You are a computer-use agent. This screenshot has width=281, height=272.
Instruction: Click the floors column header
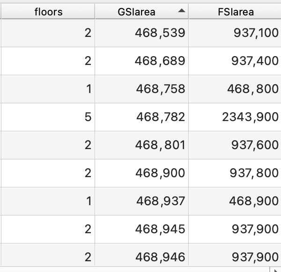(x=48, y=12)
